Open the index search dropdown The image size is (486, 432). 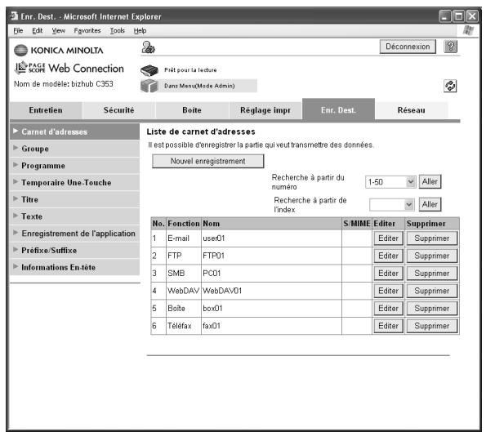click(x=392, y=204)
